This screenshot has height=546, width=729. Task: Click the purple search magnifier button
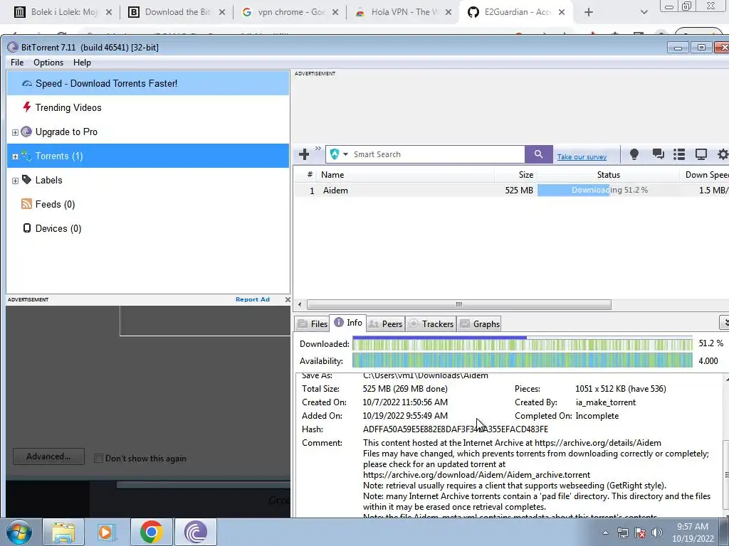click(538, 154)
